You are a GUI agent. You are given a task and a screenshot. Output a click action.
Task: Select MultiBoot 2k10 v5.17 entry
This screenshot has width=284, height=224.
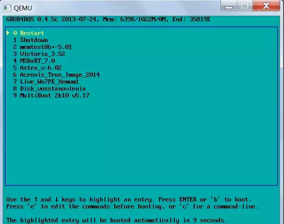click(51, 95)
